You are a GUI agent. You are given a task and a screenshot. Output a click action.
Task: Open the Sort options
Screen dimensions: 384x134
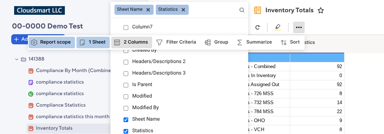tap(290, 43)
